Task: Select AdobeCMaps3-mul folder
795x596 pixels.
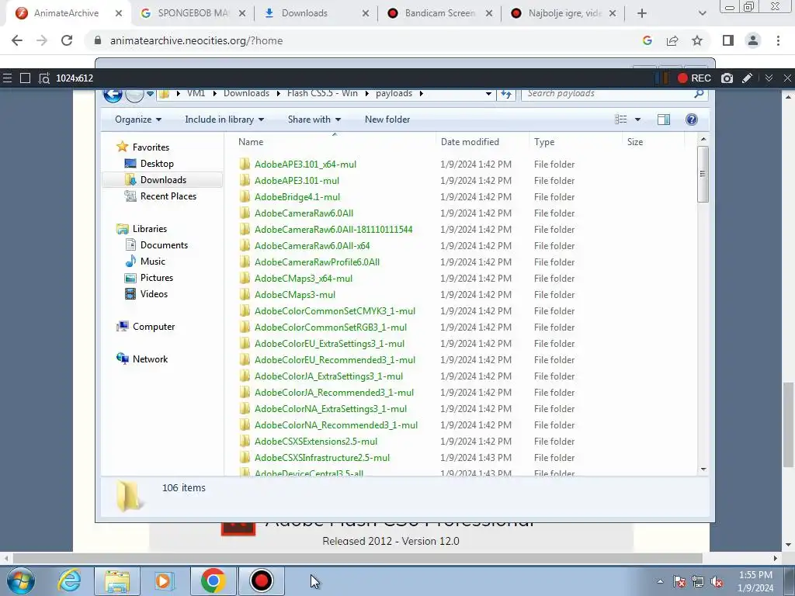Action: 294,294
